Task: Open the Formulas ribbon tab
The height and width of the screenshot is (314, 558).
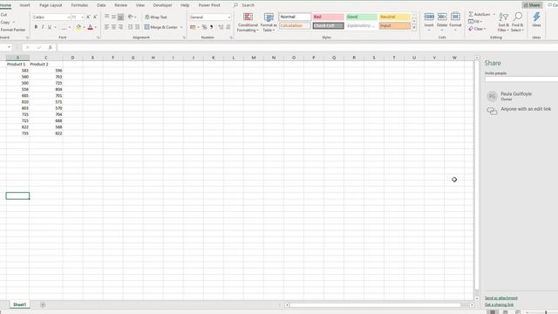Action: (79, 5)
